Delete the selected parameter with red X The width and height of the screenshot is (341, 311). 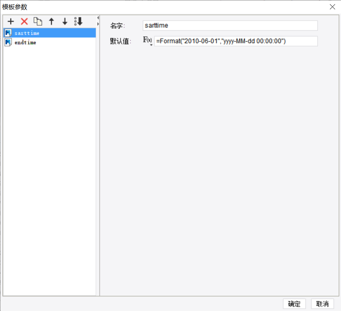coord(24,22)
